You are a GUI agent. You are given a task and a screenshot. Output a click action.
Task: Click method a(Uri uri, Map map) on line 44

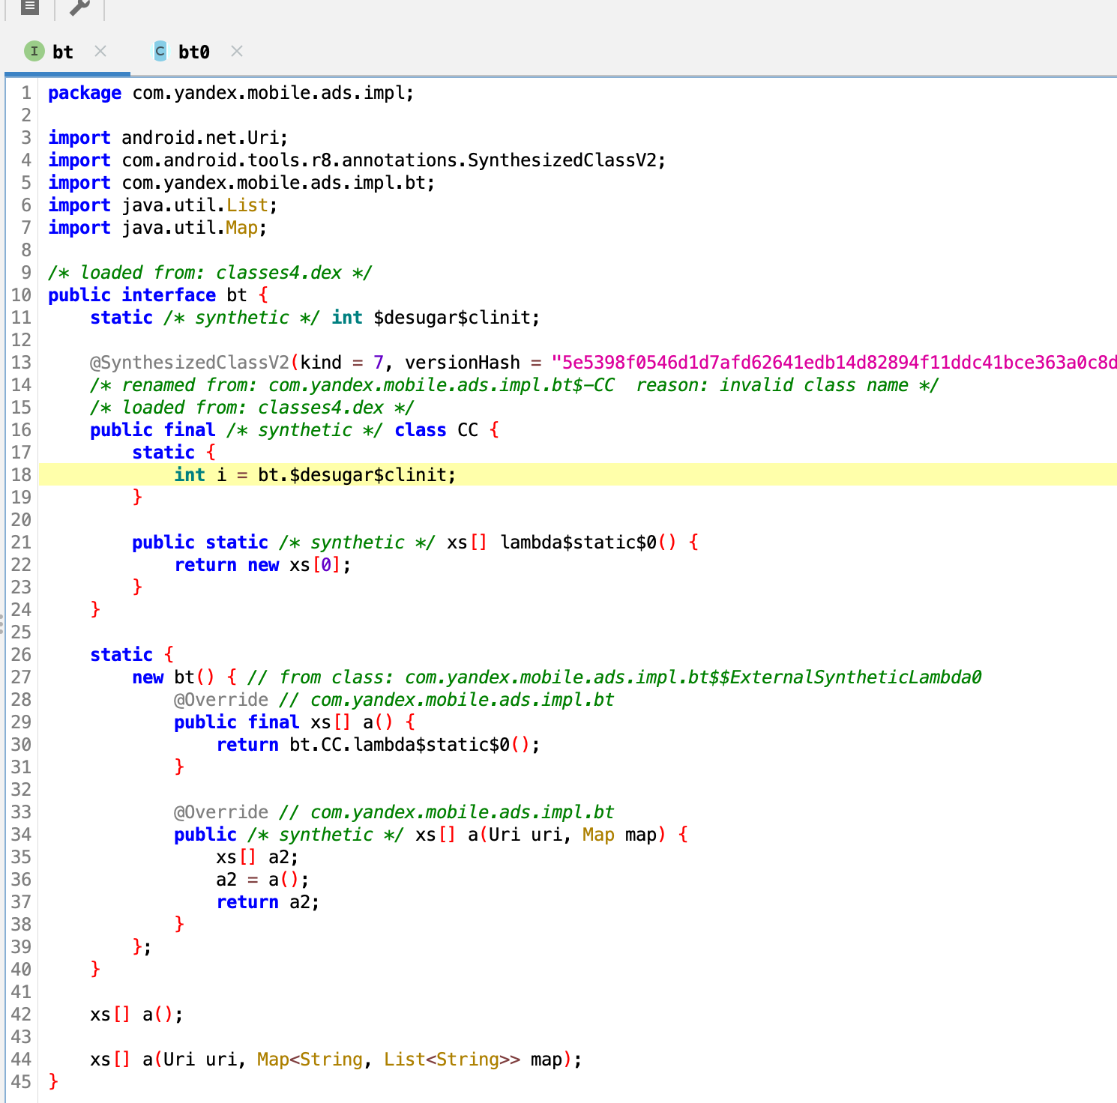[x=148, y=1059]
